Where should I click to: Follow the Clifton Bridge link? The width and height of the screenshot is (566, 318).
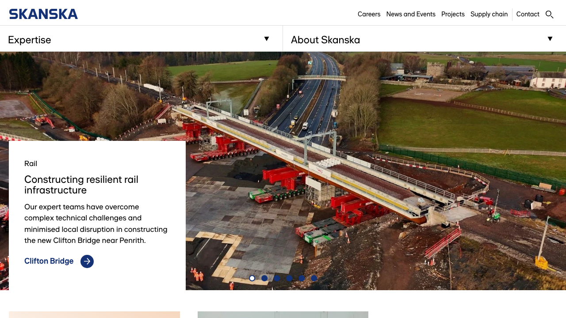pos(49,261)
